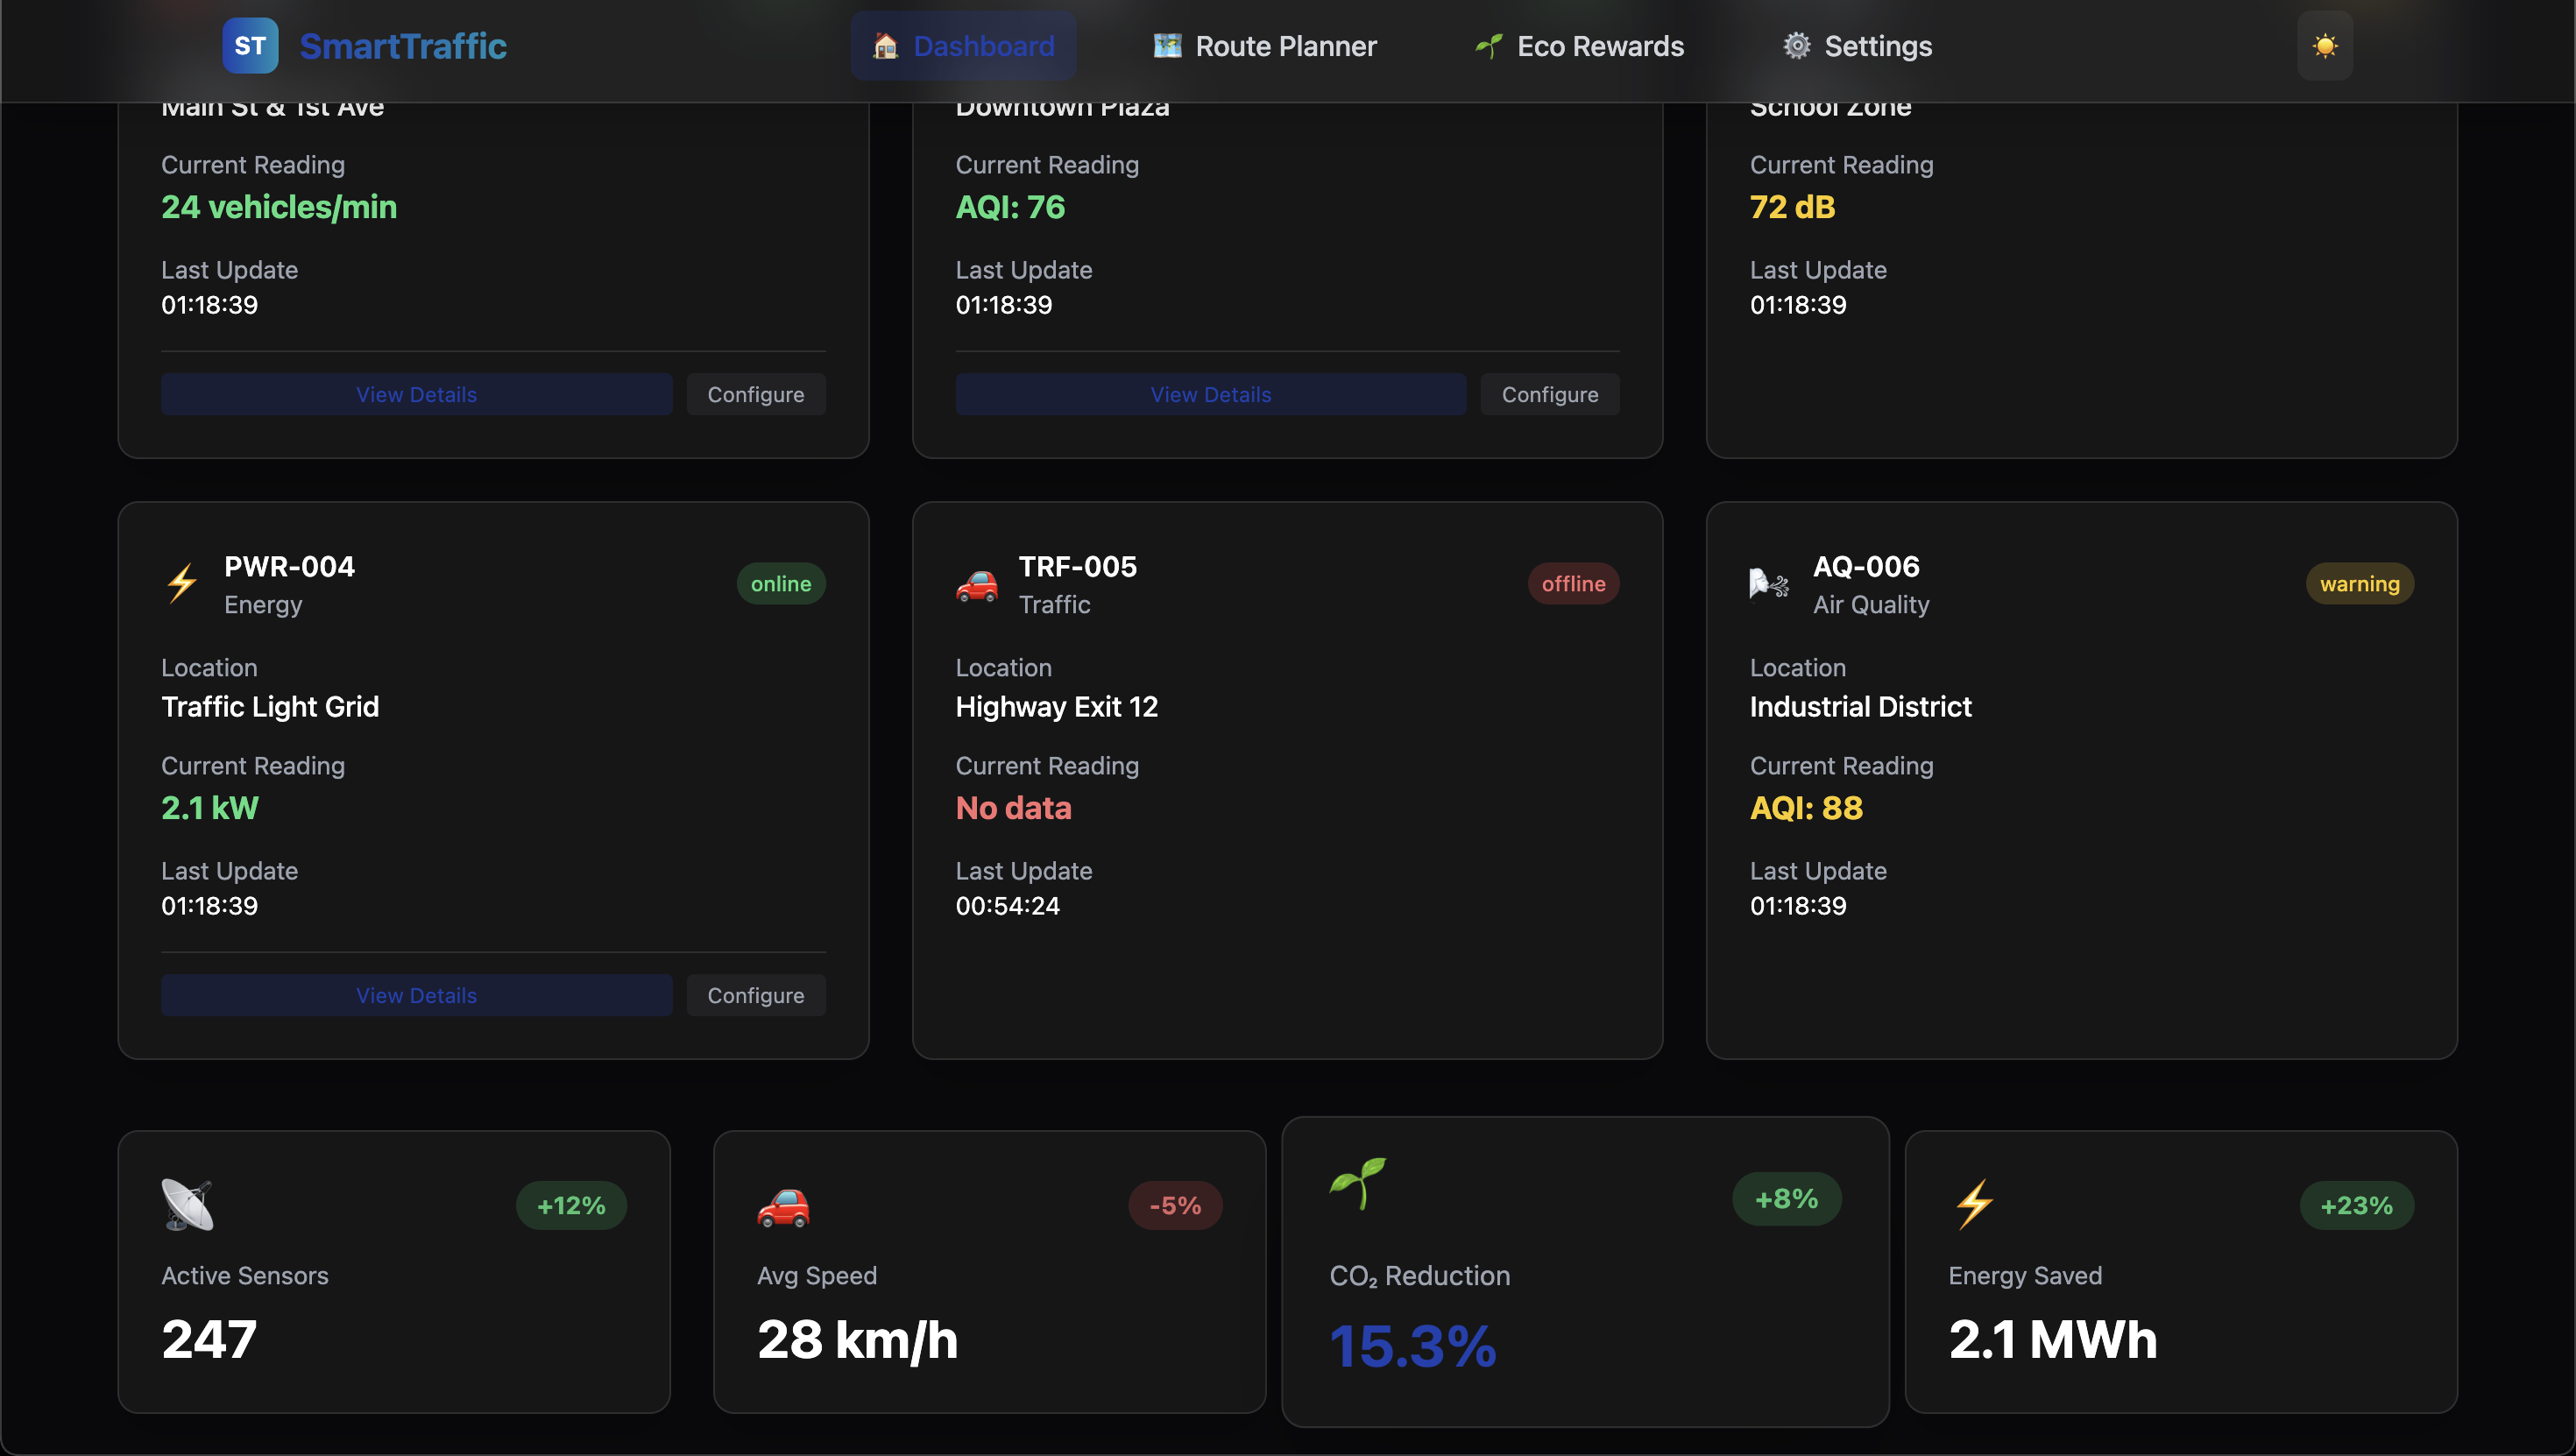2576x1456 pixels.
Task: Configure the Downtown Plaza sensor
Action: point(1549,394)
